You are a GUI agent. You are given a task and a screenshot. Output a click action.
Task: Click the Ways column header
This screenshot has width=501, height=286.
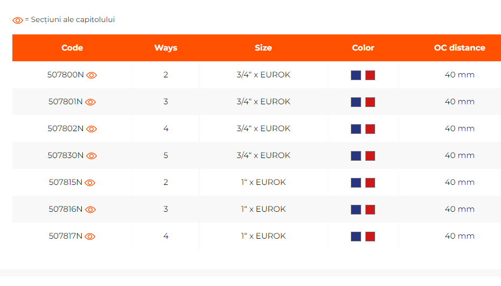point(166,48)
